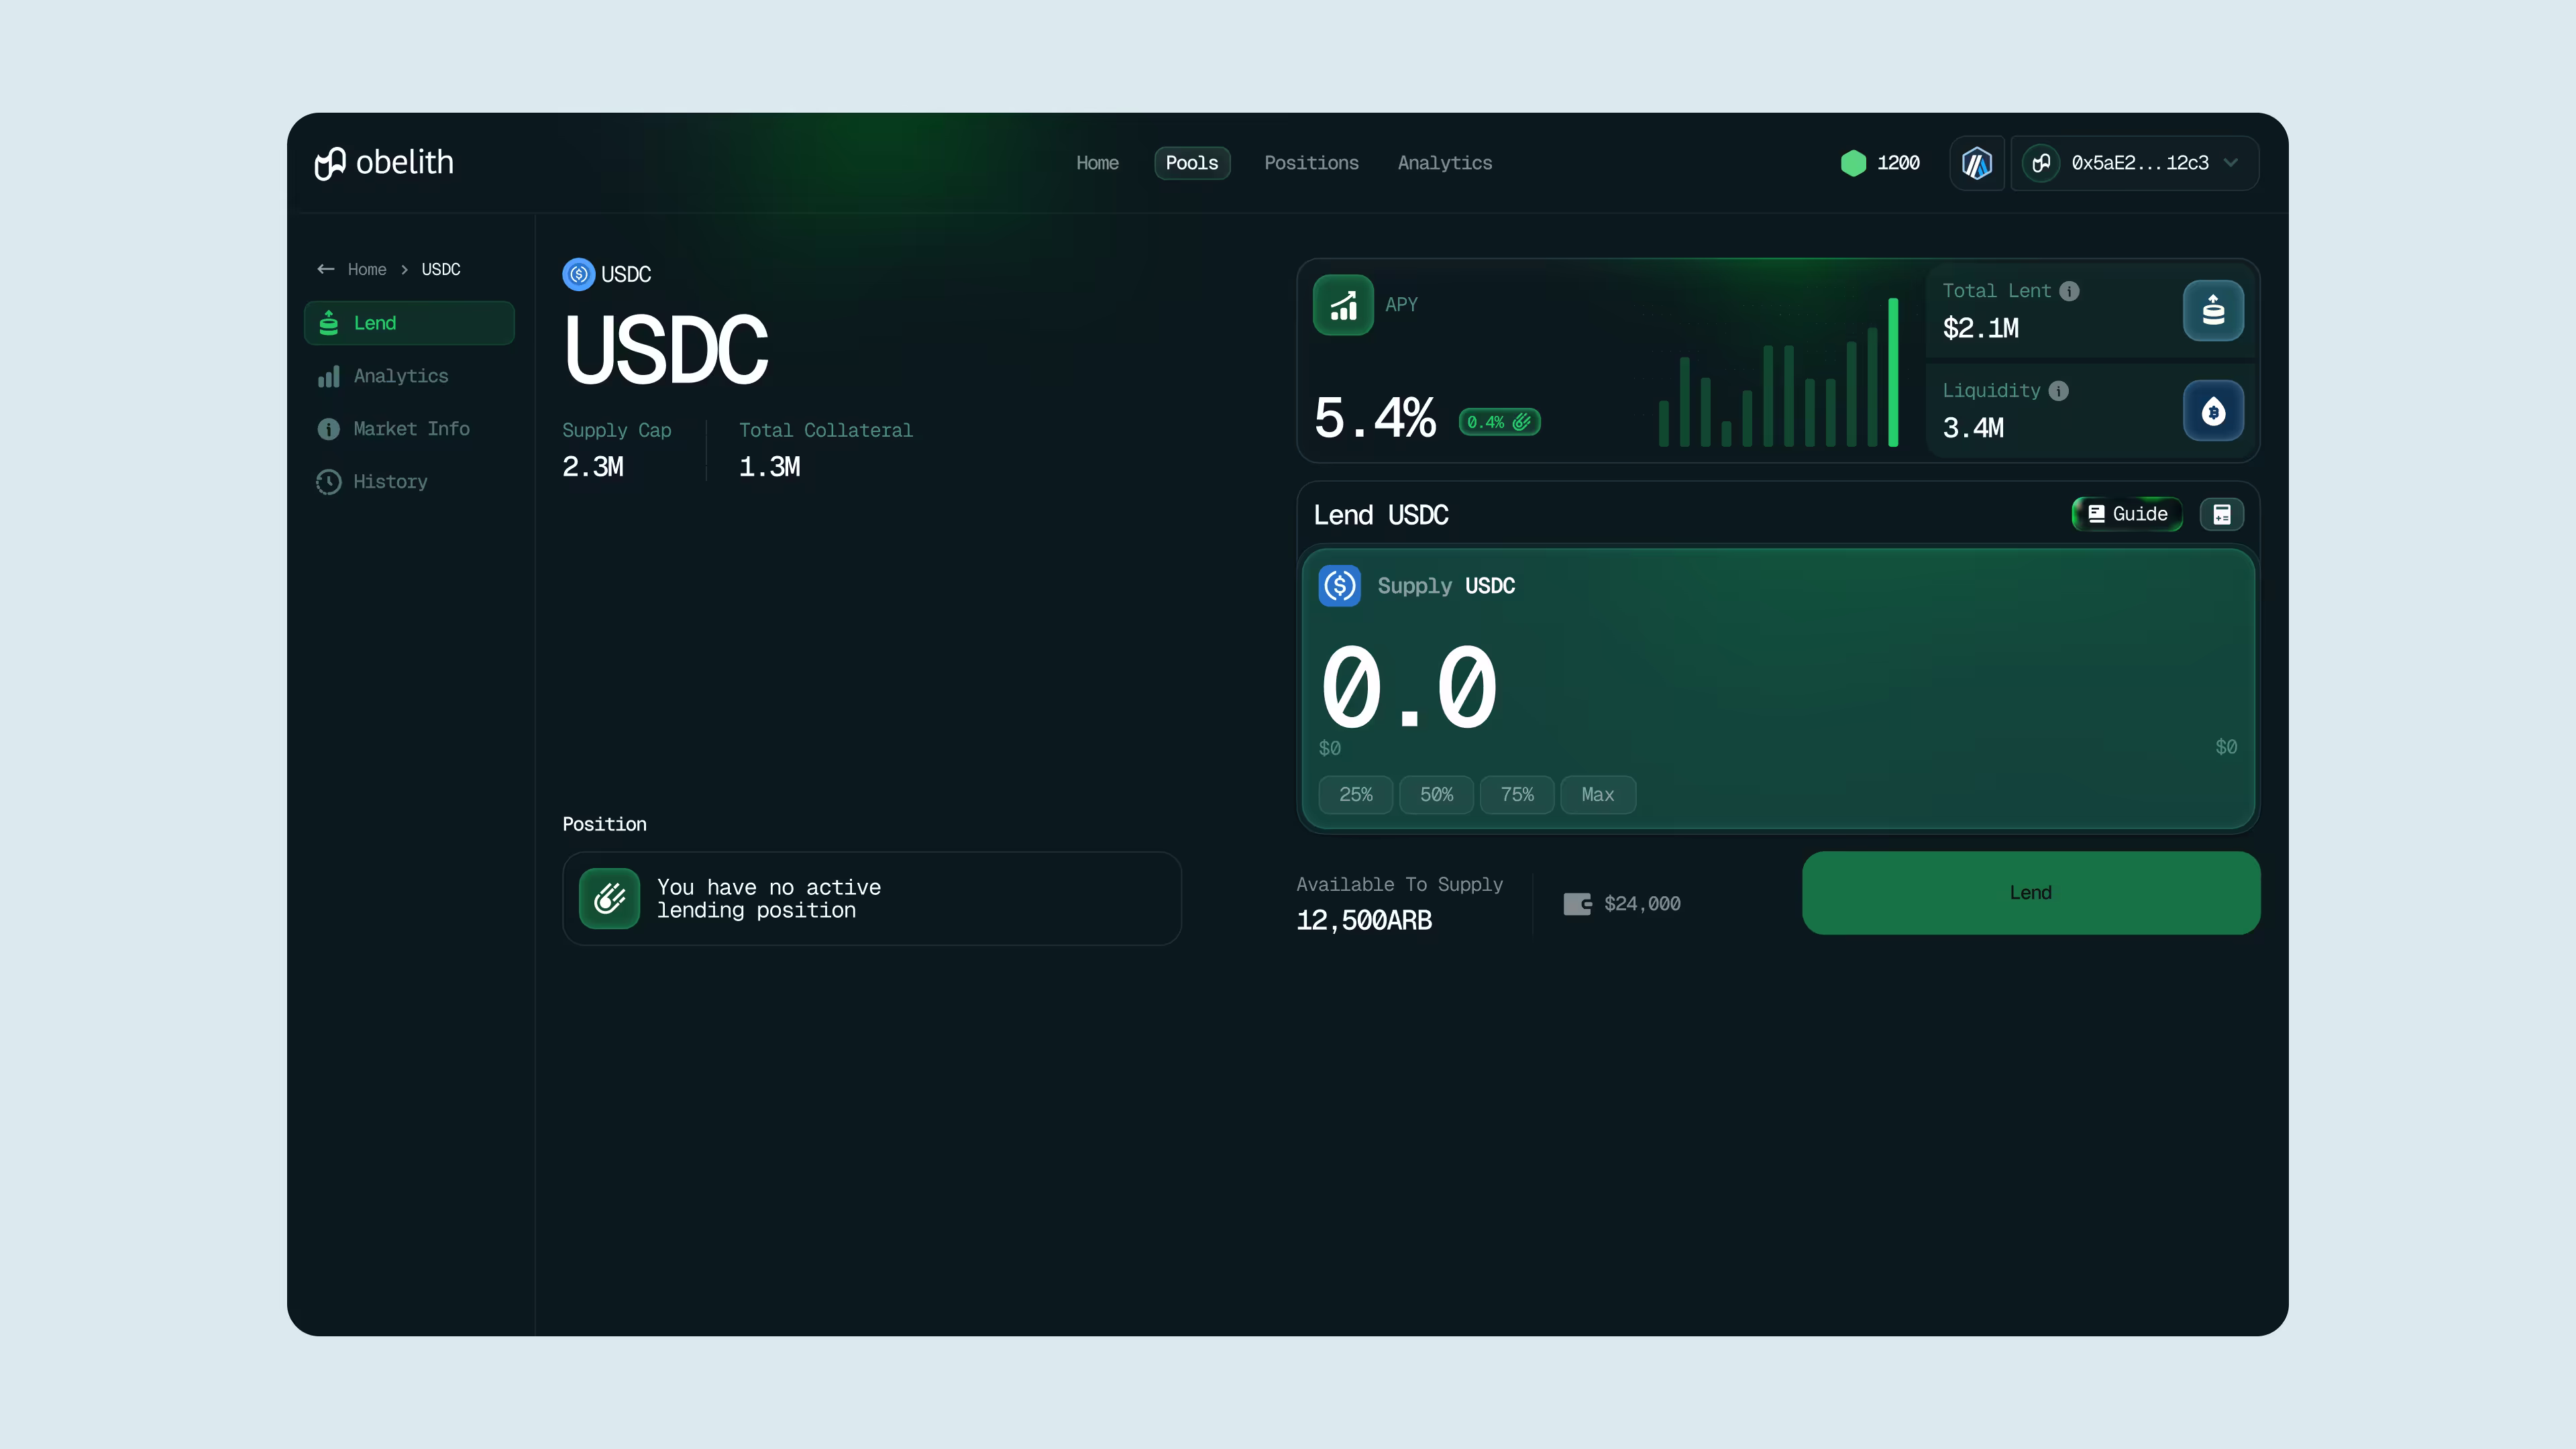Click the Total Lent coins icon
Image resolution: width=2576 pixels, height=1449 pixels.
click(2213, 311)
